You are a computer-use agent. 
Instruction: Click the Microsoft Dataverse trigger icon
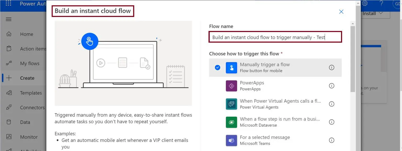(231, 122)
